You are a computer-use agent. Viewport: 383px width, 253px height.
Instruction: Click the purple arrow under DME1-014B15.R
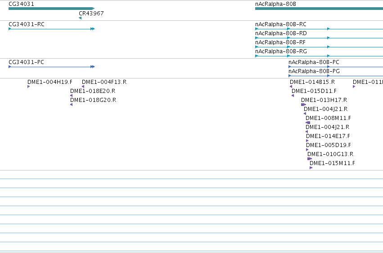pyautogui.click(x=291, y=87)
